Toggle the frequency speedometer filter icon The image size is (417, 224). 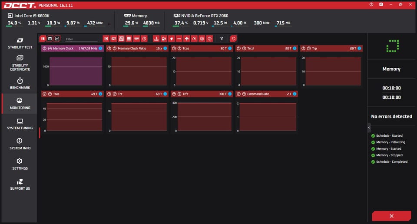tap(195, 39)
